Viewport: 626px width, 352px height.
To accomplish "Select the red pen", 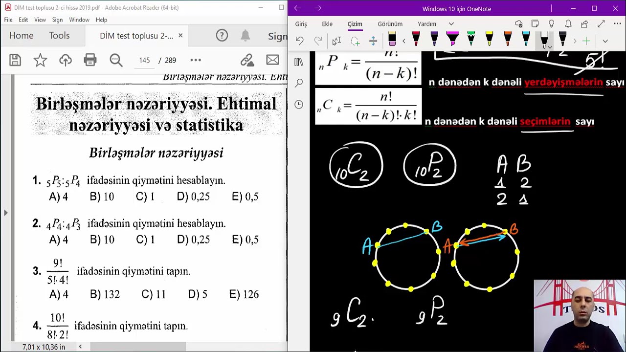I will 416,40.
